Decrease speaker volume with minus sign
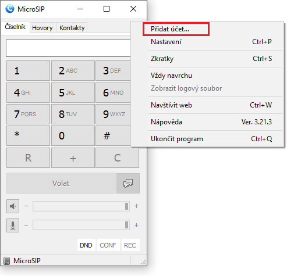The height and width of the screenshot is (276, 287). (26, 206)
